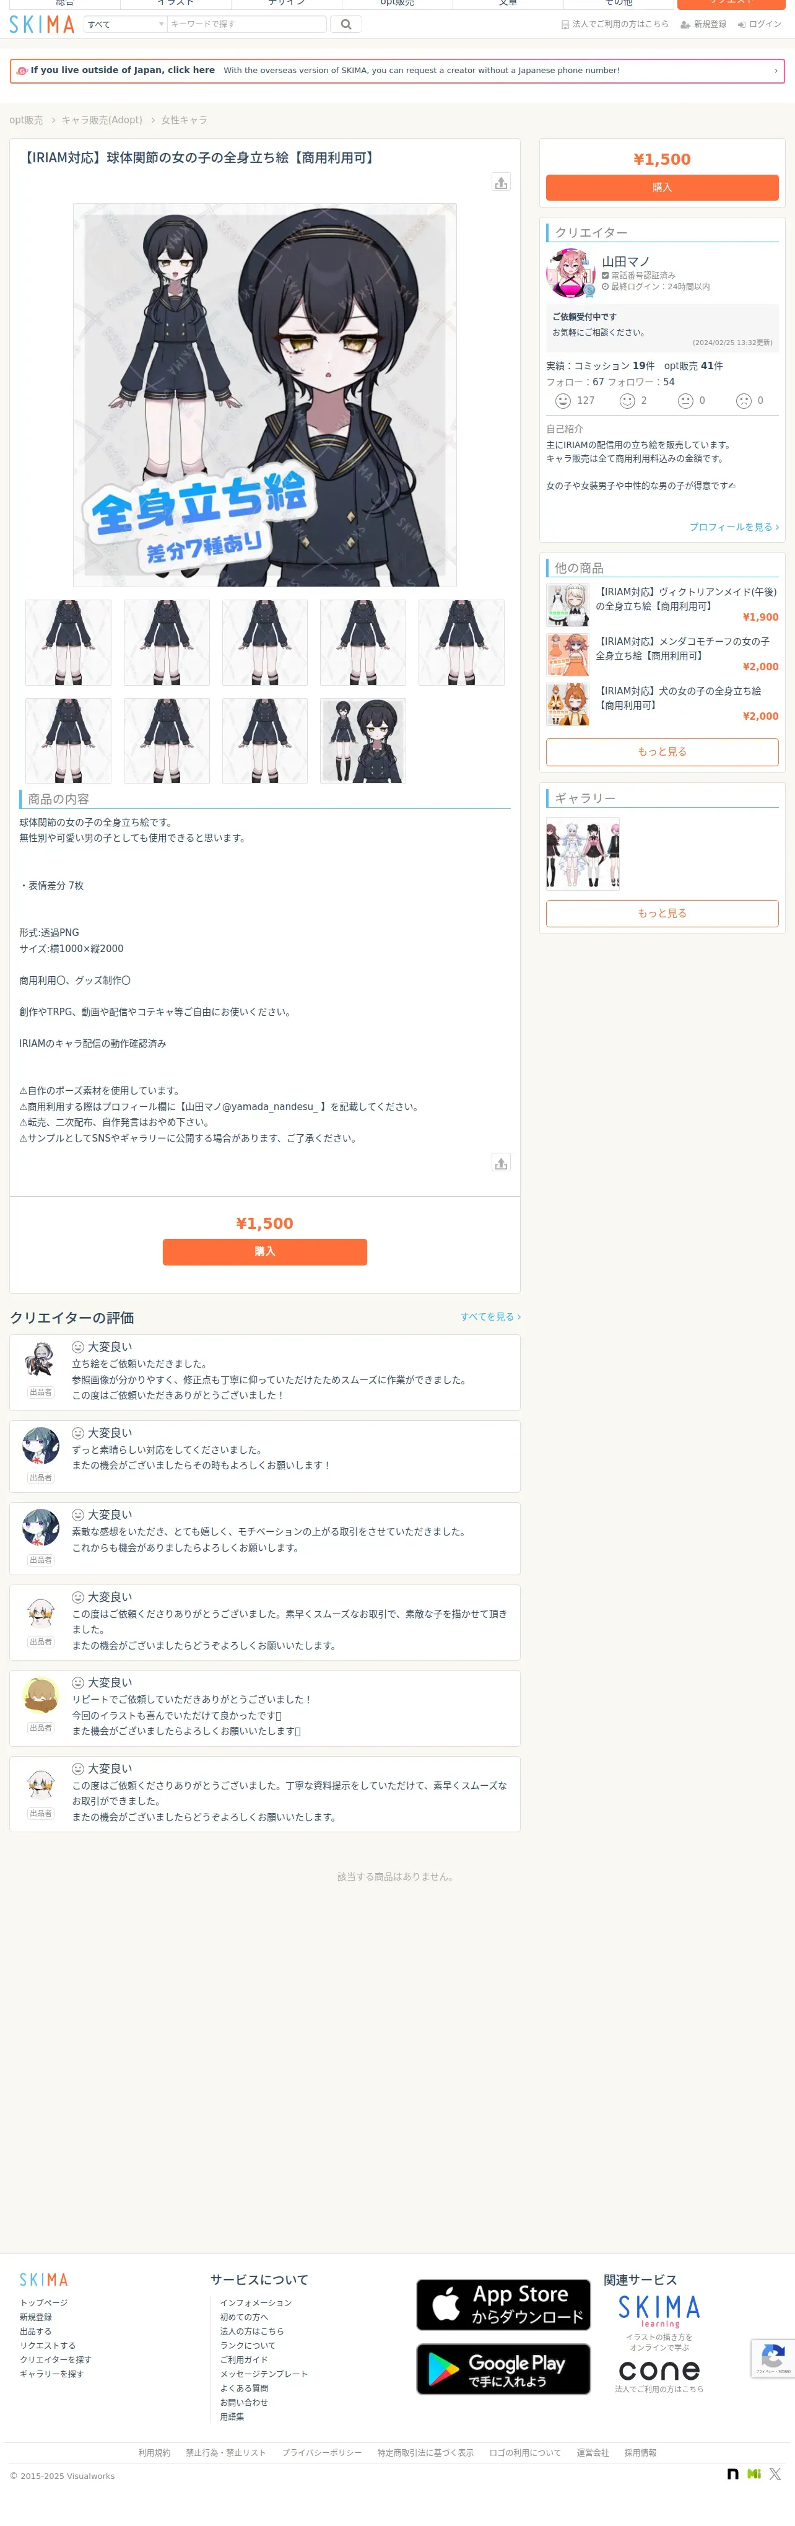Select the fifth product thumbnail in top row
The height and width of the screenshot is (2526, 795).
pyautogui.click(x=462, y=642)
